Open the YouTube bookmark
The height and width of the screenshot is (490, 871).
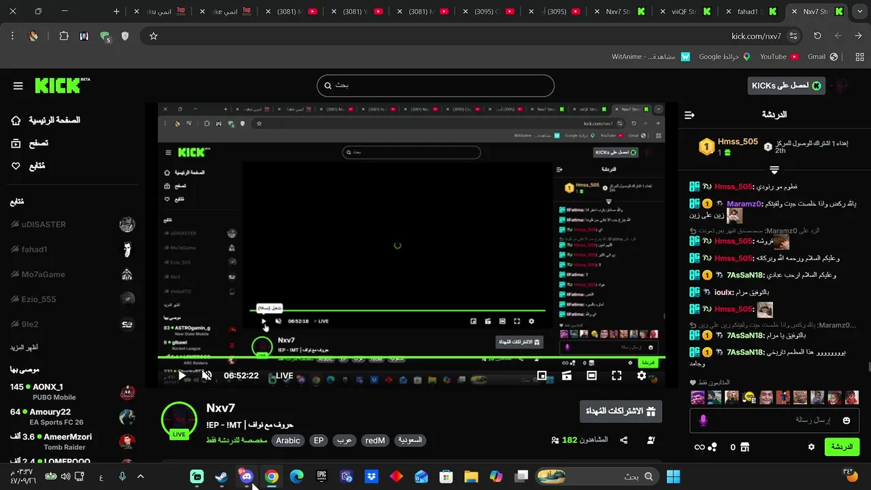click(779, 56)
